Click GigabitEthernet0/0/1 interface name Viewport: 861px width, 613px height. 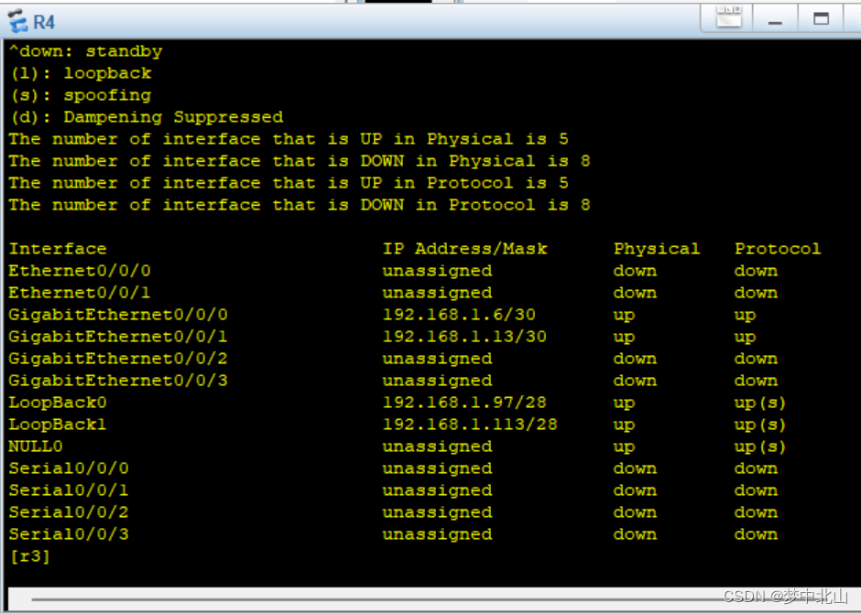118,336
